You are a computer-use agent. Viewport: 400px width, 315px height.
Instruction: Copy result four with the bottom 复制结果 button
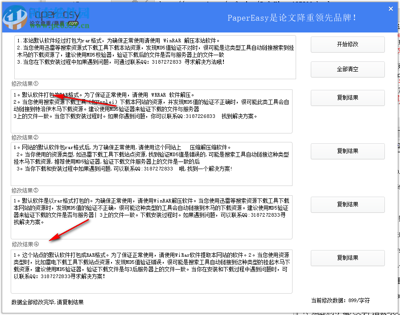tap(347, 258)
